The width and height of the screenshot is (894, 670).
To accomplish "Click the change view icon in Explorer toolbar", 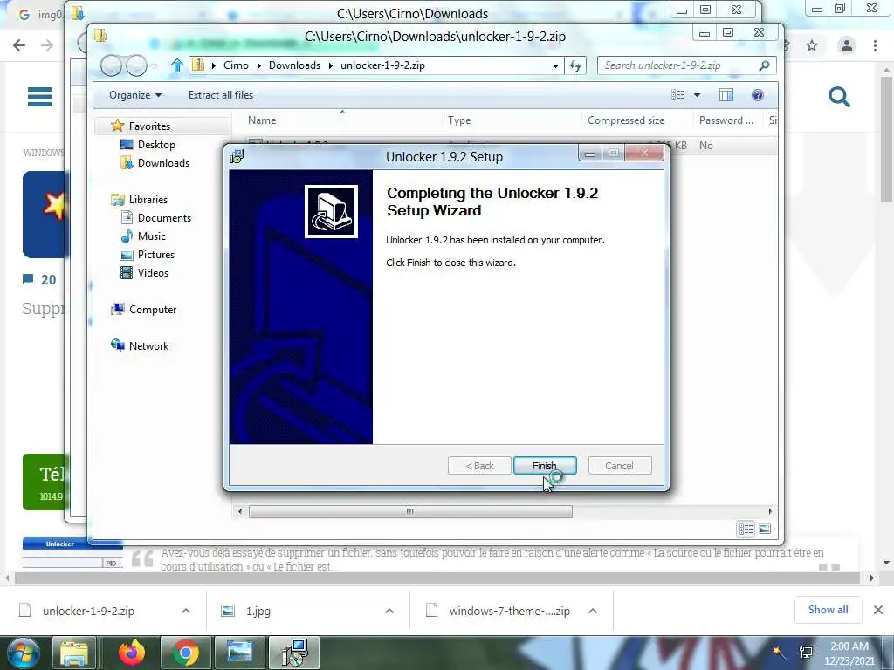I will 677,95.
